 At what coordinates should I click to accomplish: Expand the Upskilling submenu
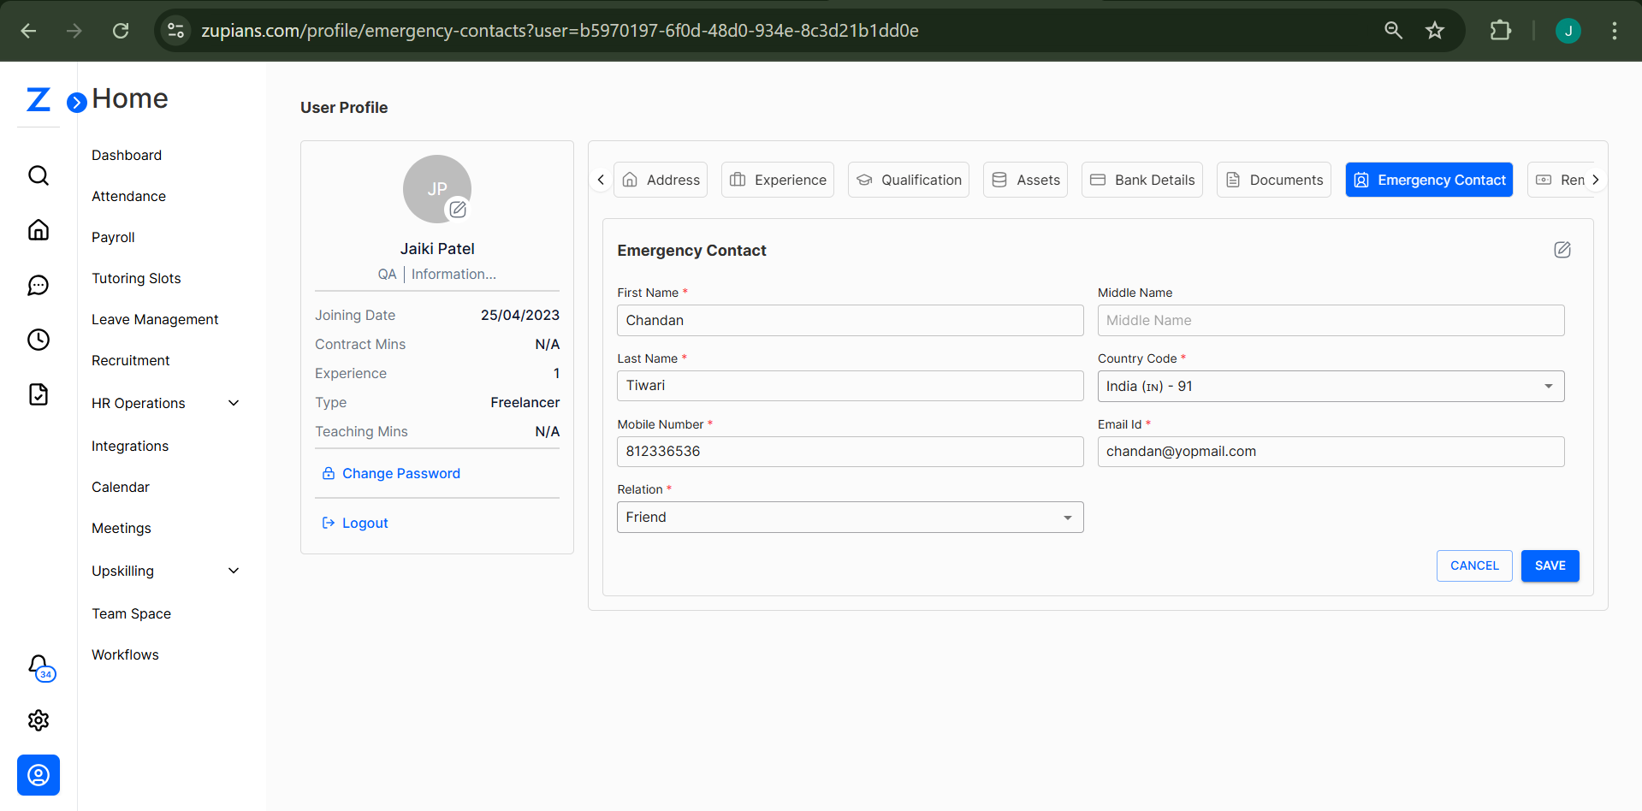coord(234,571)
